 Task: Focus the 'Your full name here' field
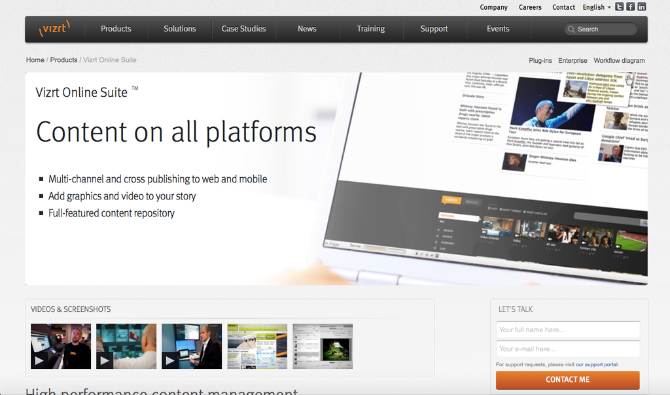[568, 330]
